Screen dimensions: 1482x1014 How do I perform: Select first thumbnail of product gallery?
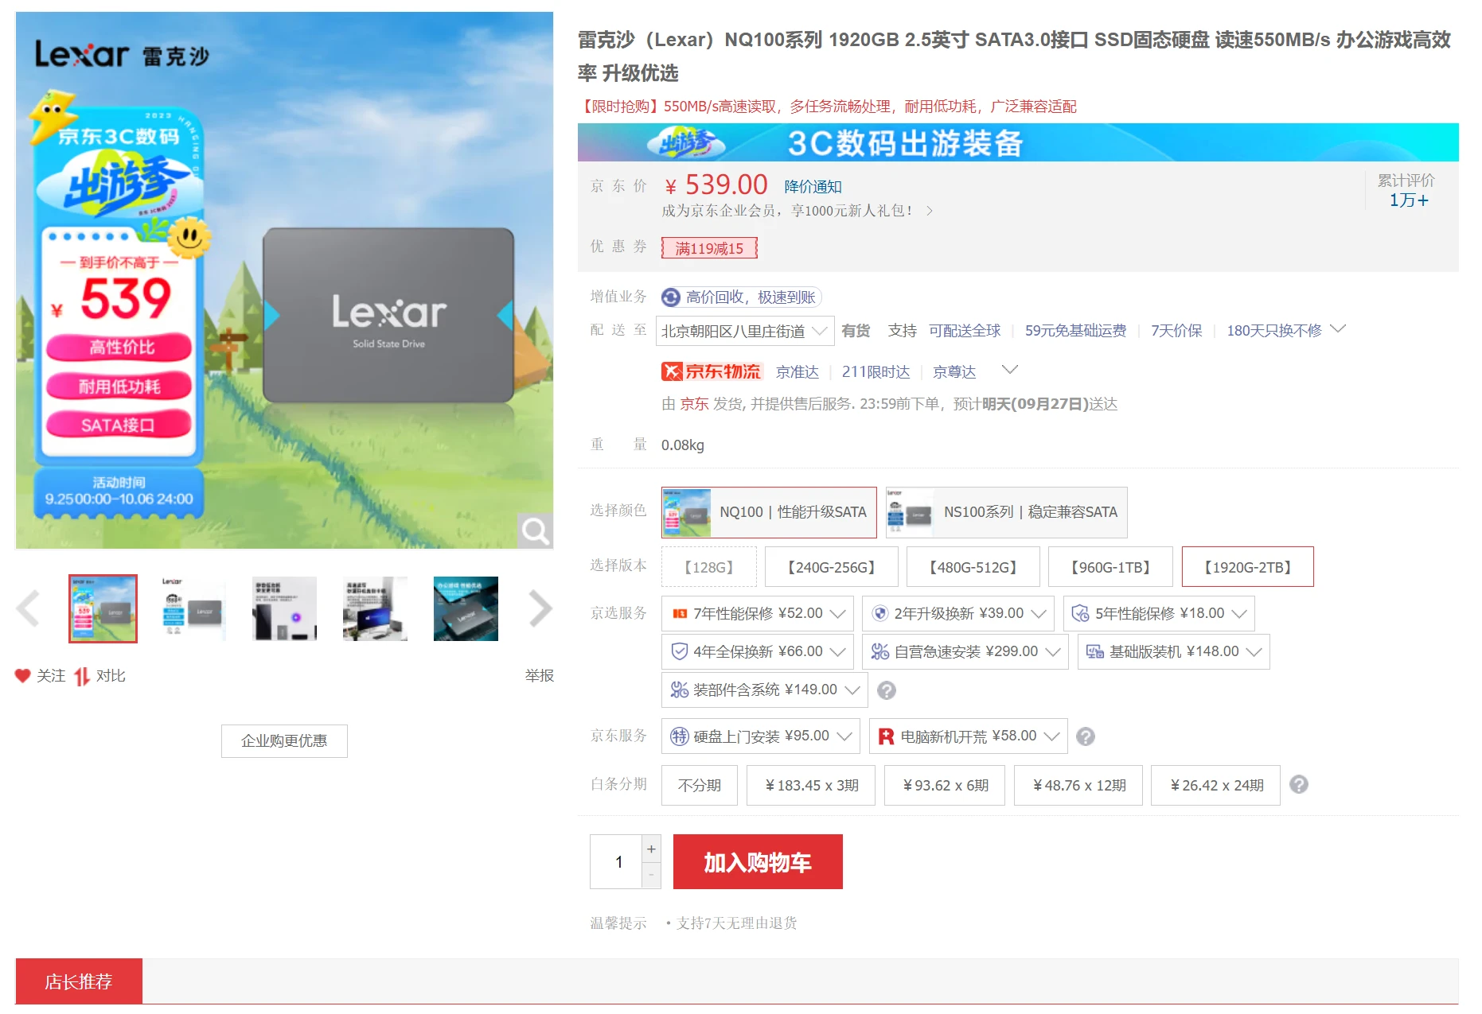click(103, 608)
